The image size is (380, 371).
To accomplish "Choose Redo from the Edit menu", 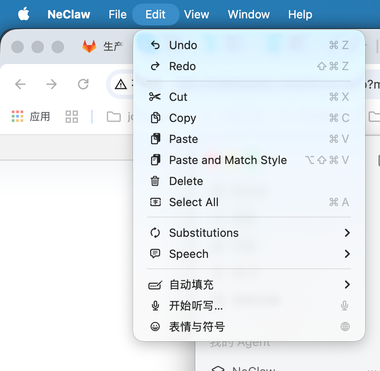I will point(249,66).
